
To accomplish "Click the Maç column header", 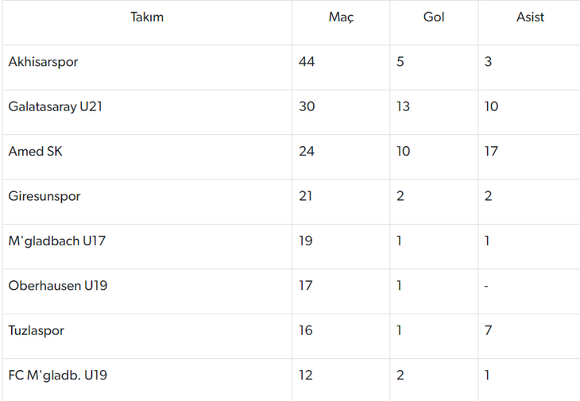I will pos(341,17).
